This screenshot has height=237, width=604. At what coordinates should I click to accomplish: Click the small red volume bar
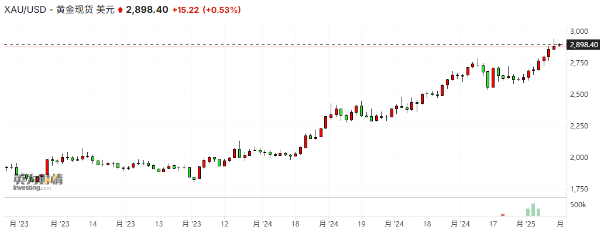point(502,215)
